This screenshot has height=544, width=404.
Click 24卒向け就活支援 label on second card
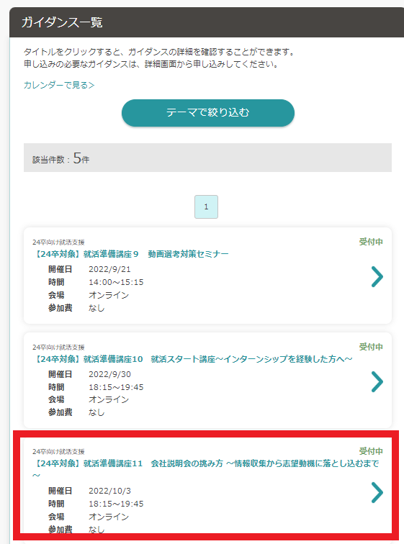pos(58,348)
